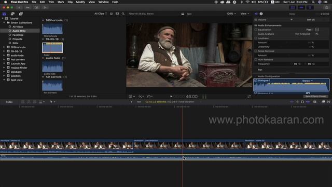Select 50 Hz hum frequency radio

(292, 64)
